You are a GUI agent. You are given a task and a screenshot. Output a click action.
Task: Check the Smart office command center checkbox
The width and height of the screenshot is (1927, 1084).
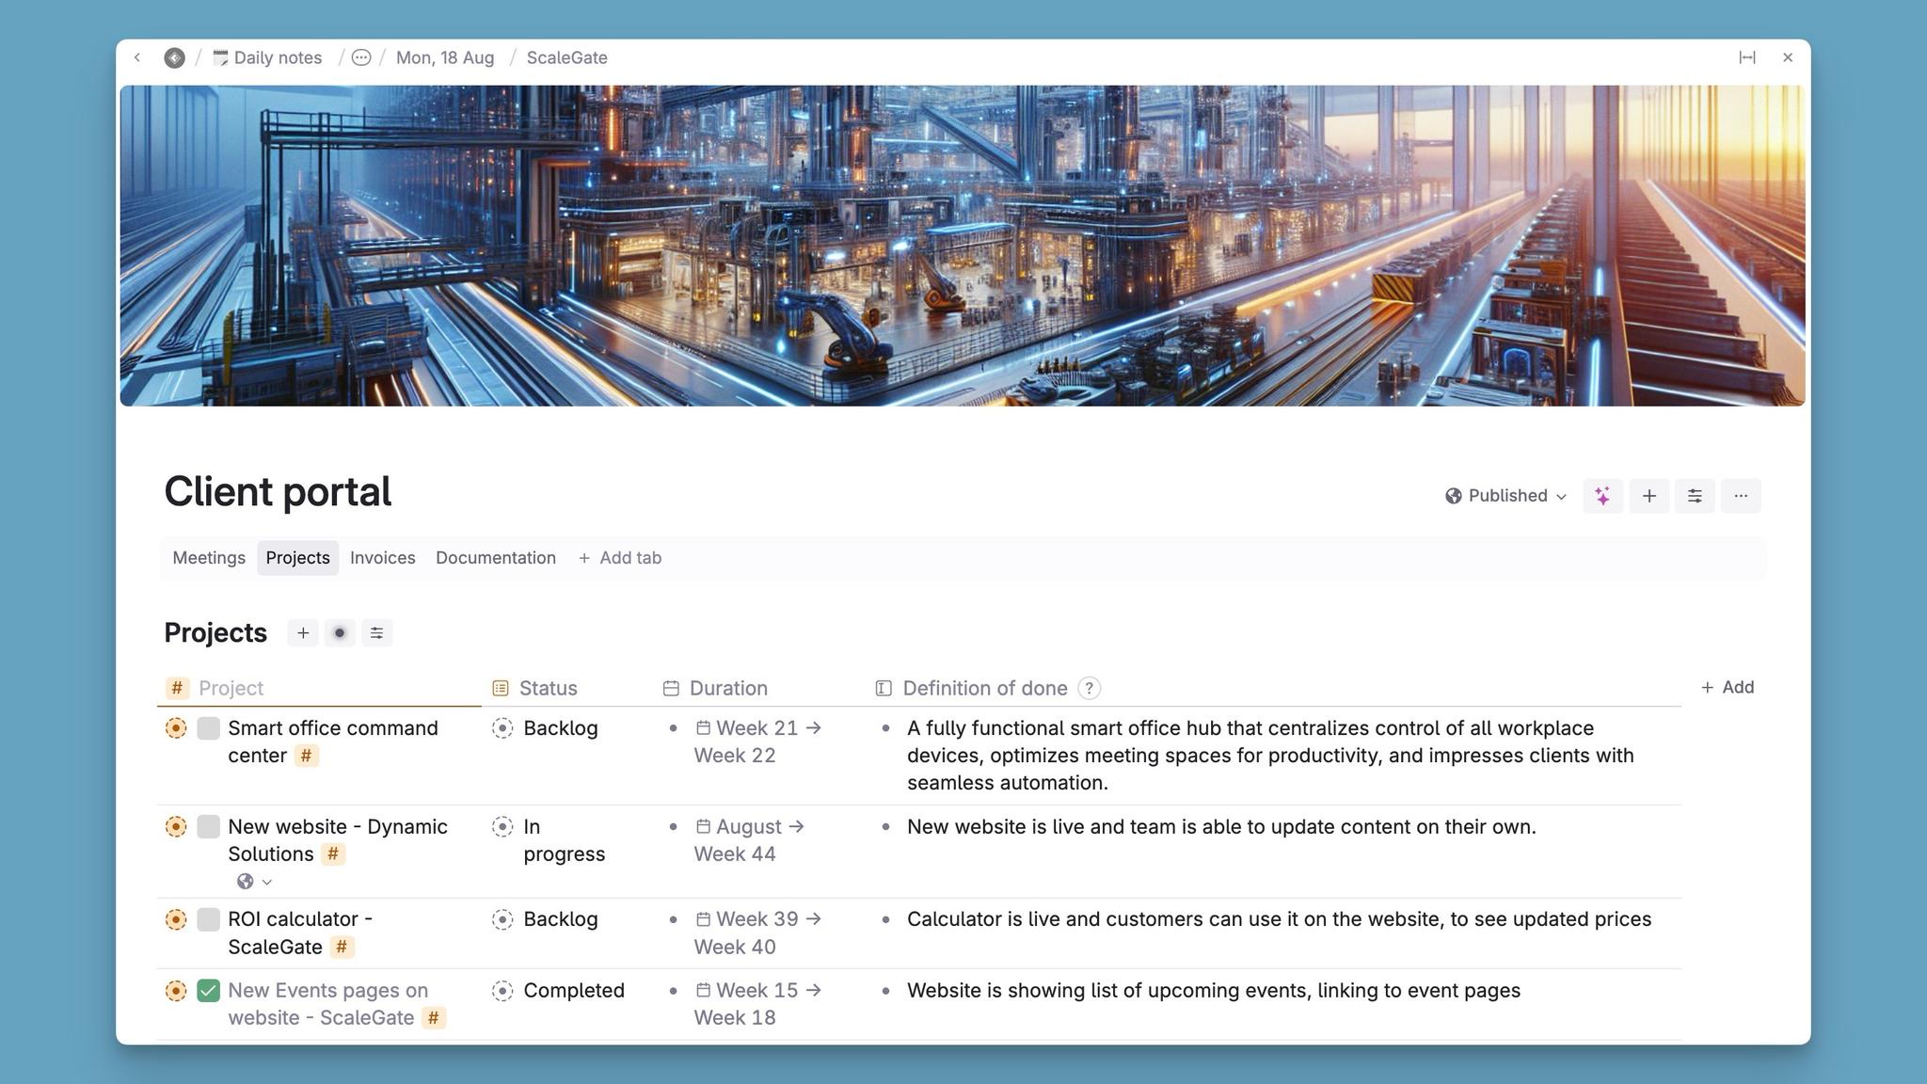pyautogui.click(x=209, y=728)
